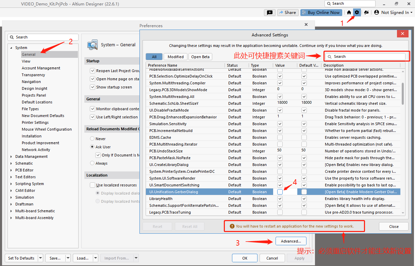
Task: Click the Home icon in top toolbar
Action: tap(349, 13)
